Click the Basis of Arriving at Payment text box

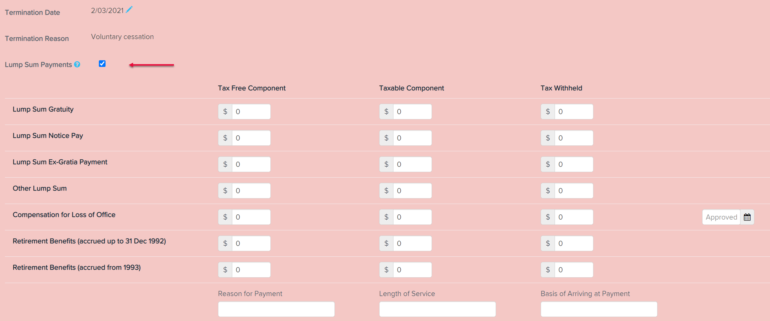pos(599,309)
